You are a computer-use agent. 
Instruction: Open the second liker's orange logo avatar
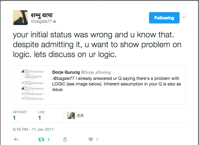pyautogui.click(x=80, y=115)
